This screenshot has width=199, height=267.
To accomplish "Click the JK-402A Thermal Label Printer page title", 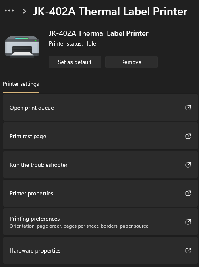I will (x=110, y=12).
